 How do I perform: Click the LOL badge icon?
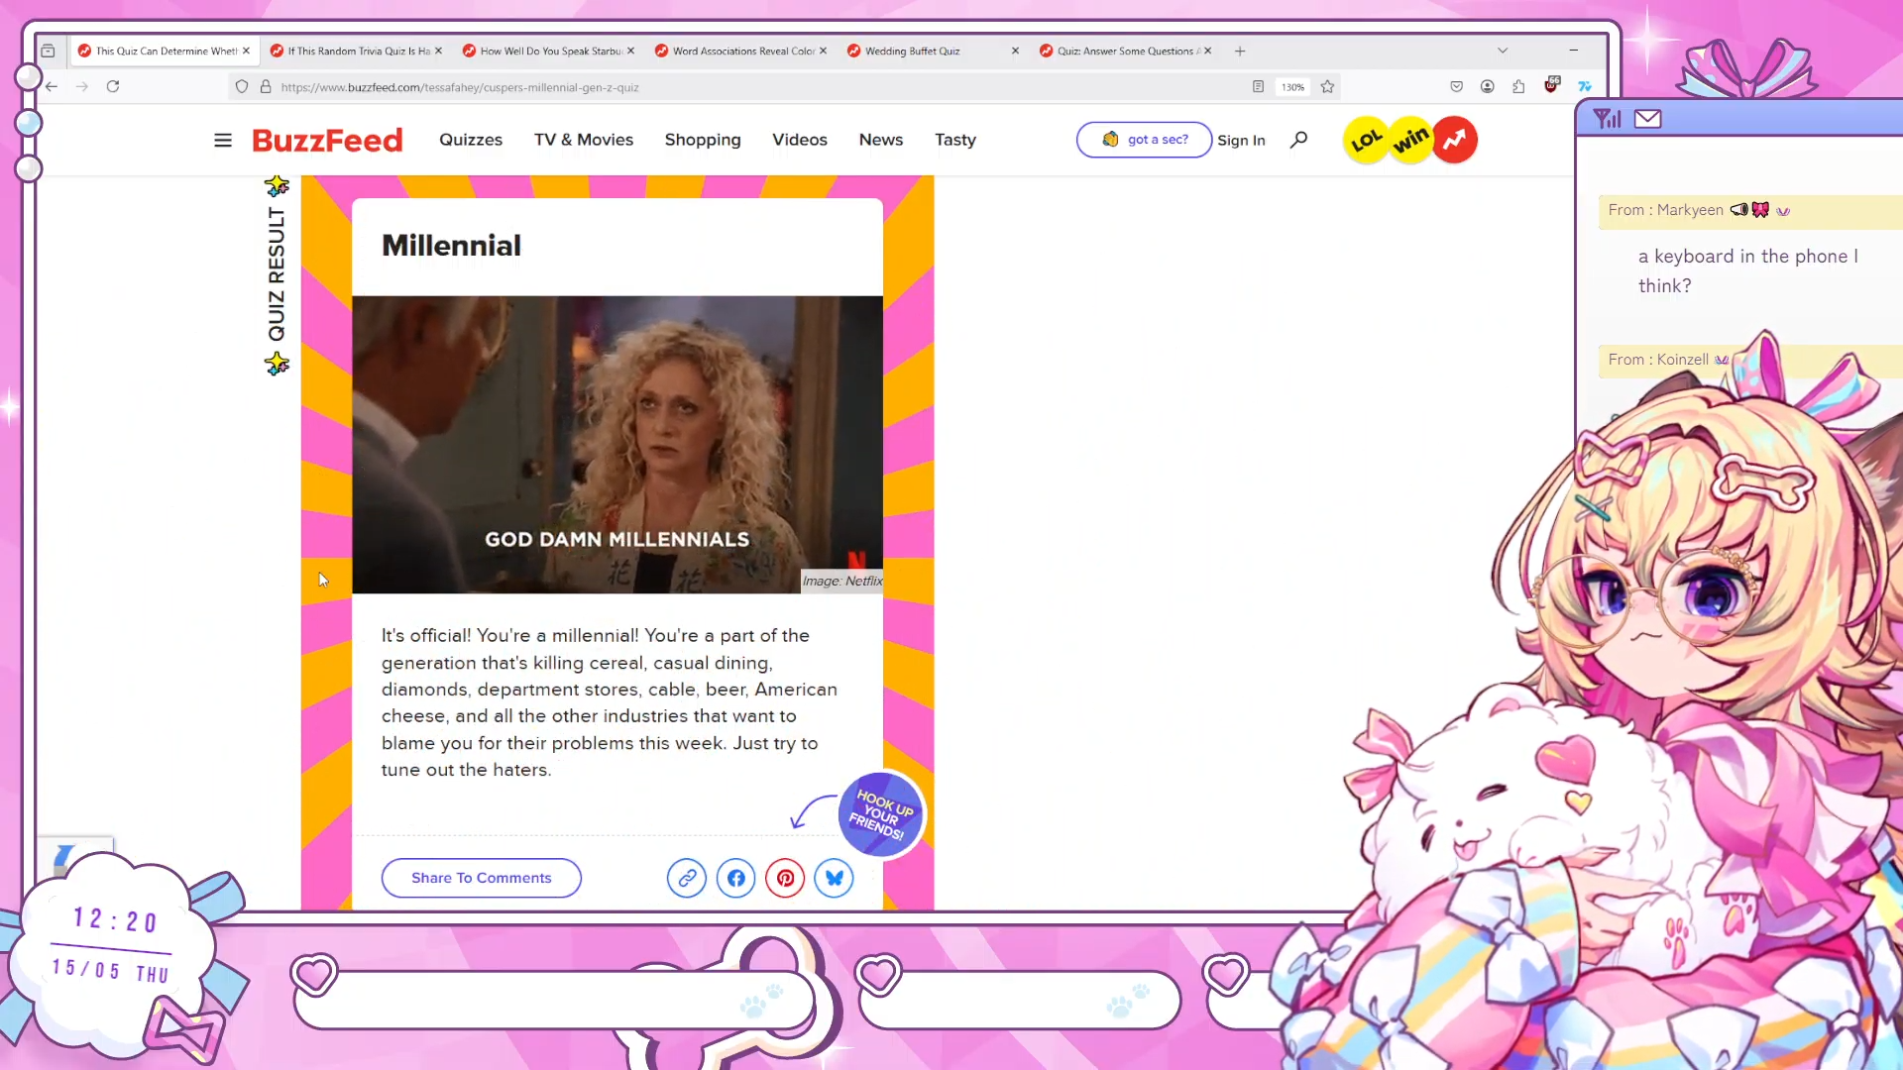1366,140
